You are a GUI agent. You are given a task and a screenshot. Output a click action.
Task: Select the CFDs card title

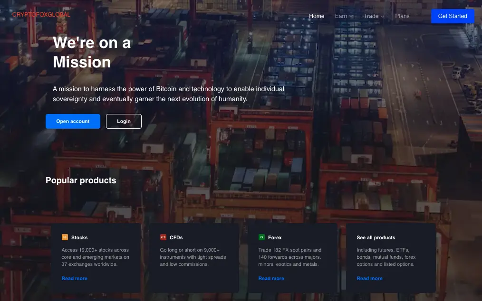[x=176, y=237]
